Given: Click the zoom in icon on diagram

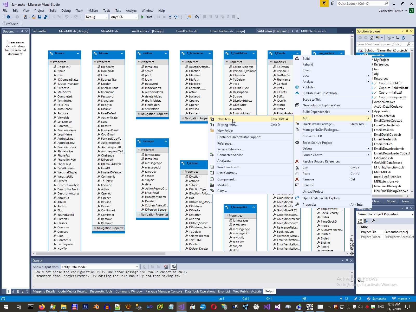Looking at the screenshot, I should click(x=352, y=240).
